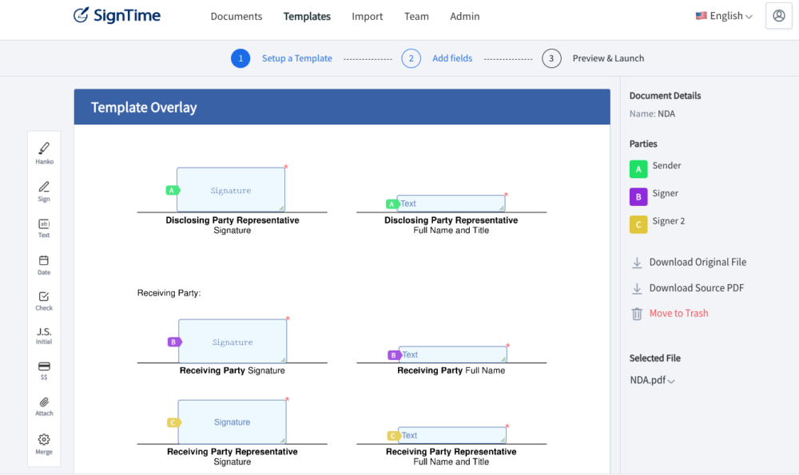Click the $$ payment field tool

pos(44,370)
